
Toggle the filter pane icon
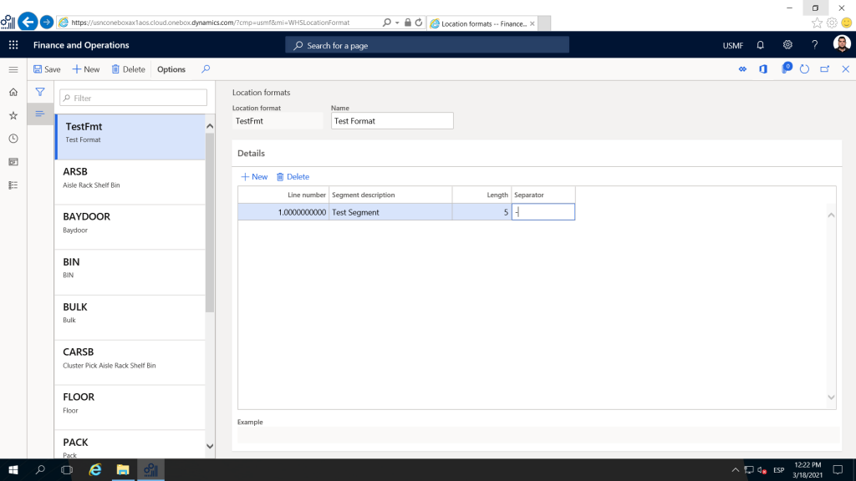[x=39, y=92]
